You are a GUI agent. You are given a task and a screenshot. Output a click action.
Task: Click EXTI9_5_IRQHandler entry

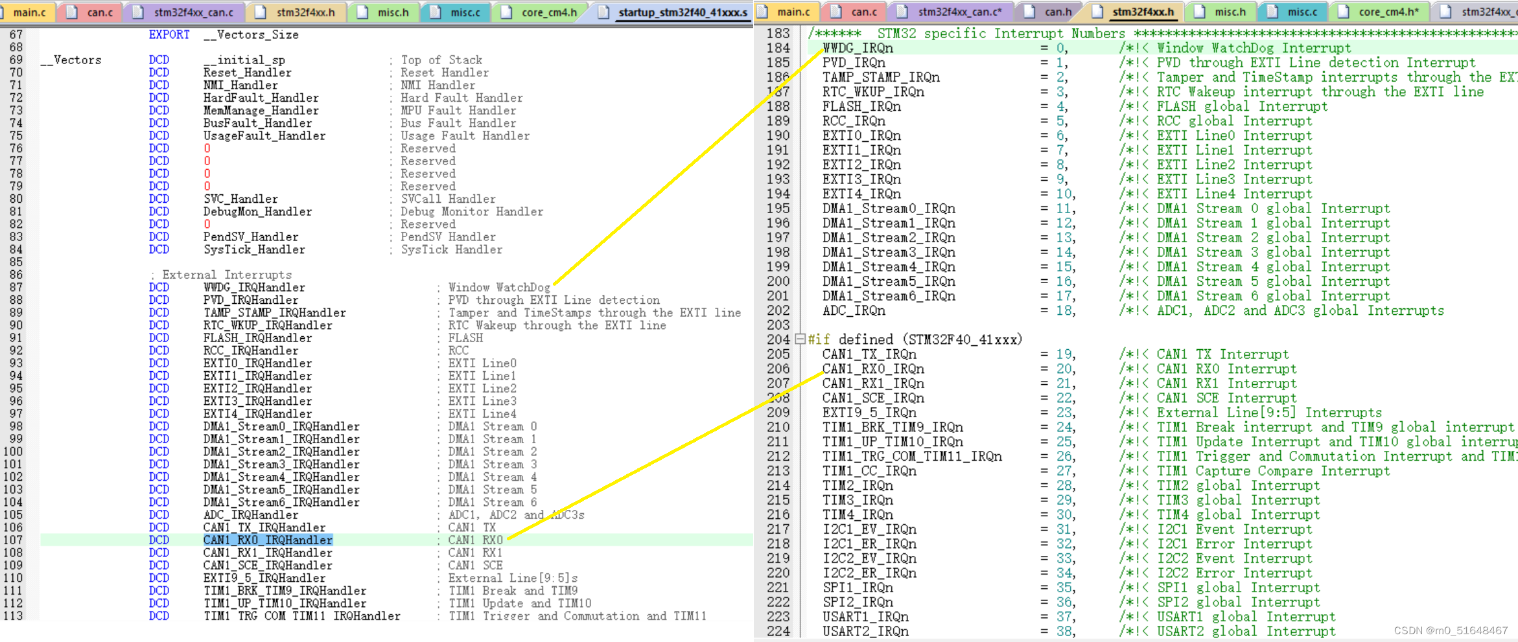pos(264,578)
